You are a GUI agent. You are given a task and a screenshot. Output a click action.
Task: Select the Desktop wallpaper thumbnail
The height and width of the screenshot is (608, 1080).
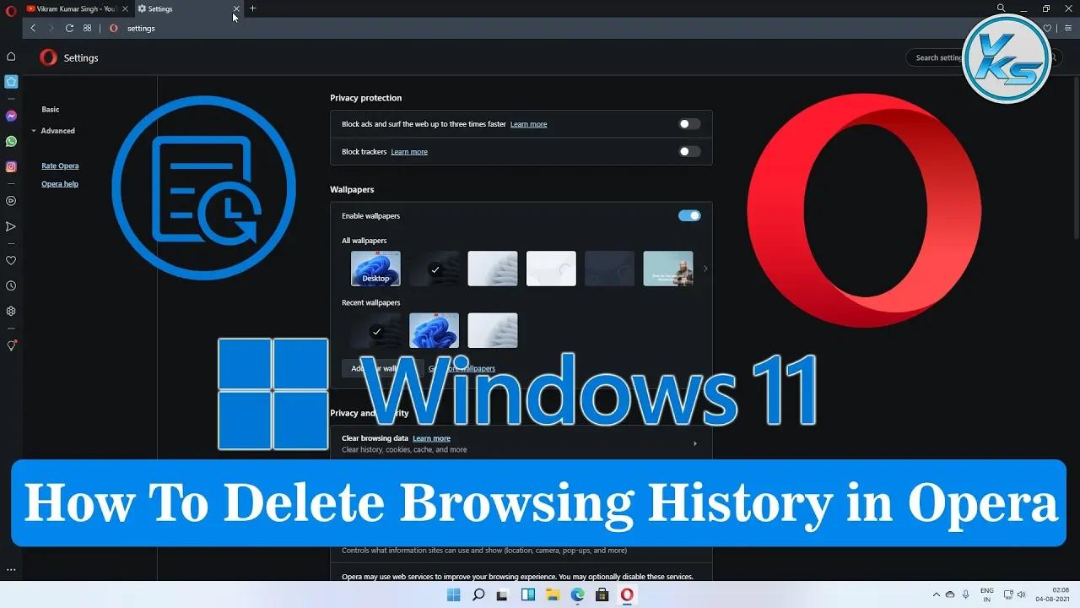375,269
